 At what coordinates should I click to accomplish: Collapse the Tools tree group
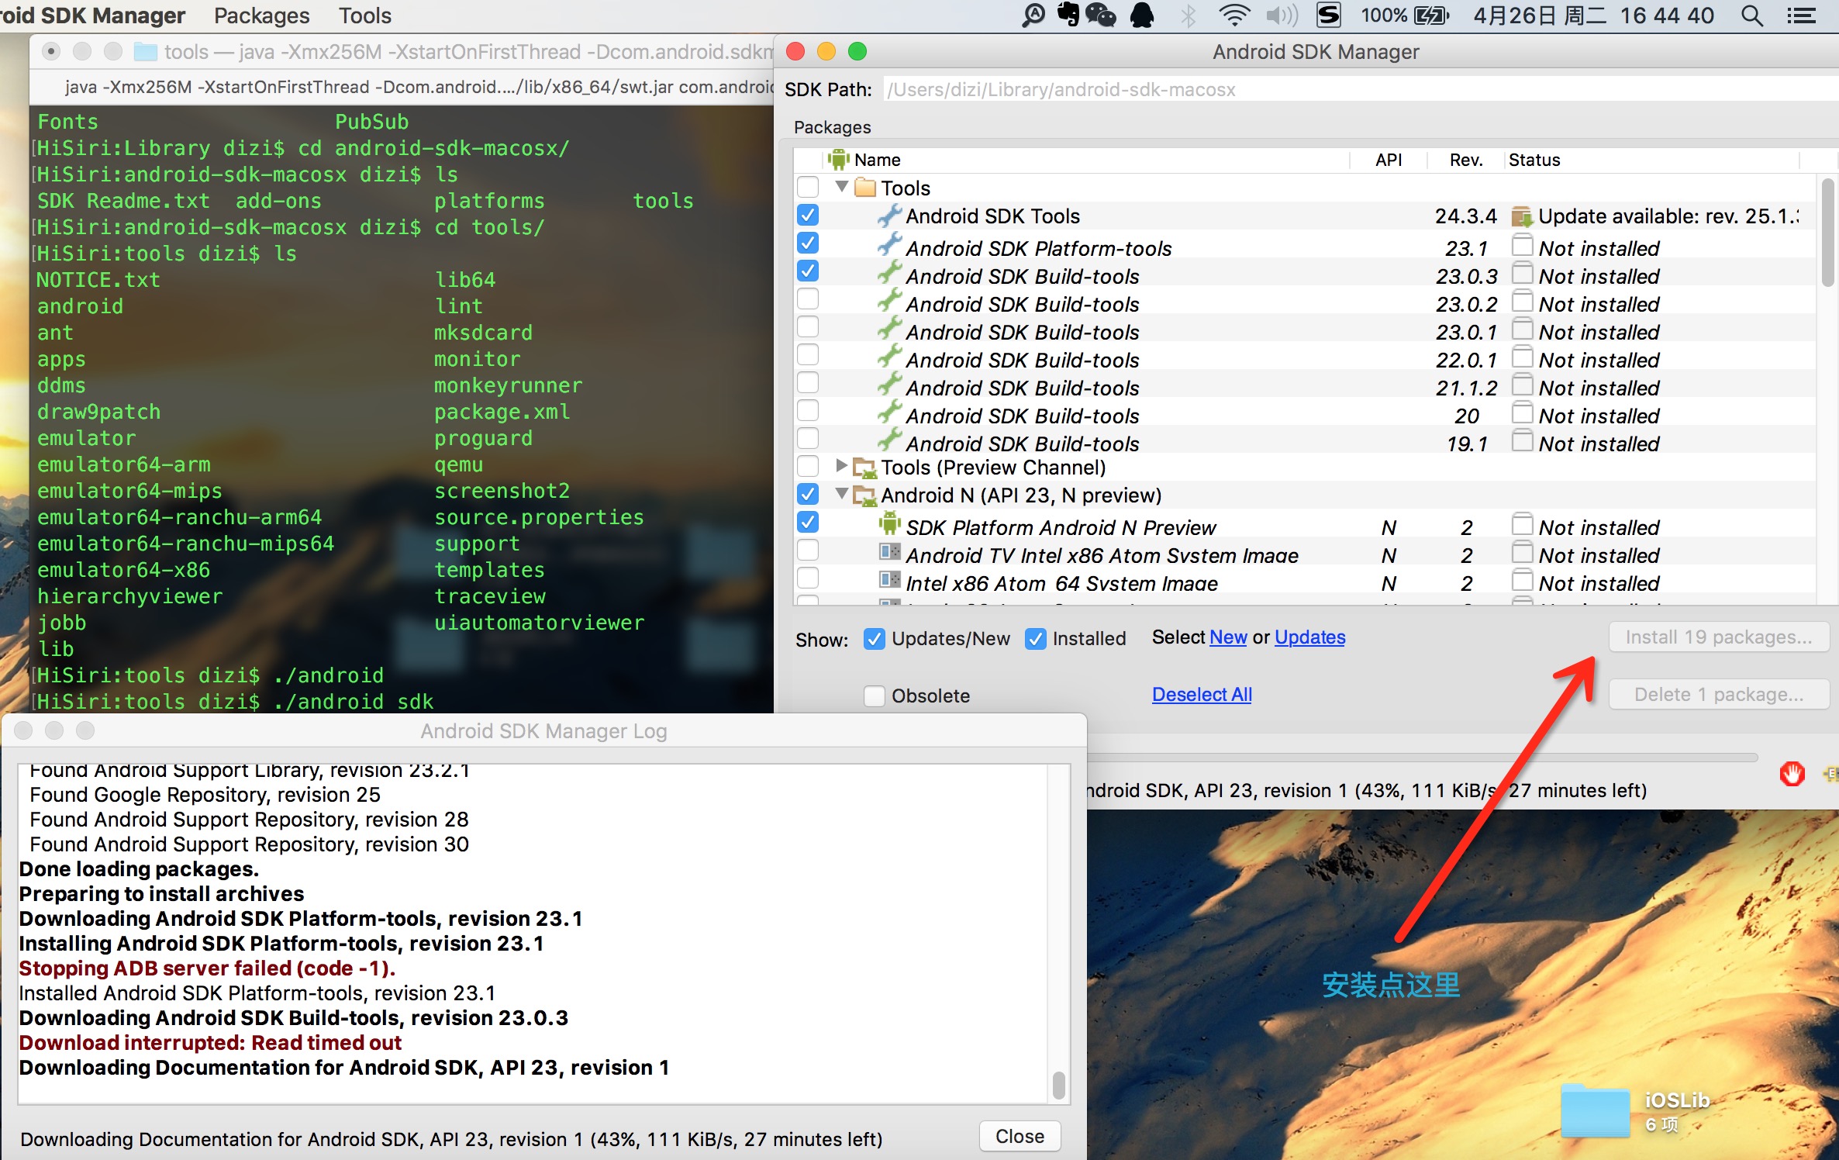click(841, 187)
